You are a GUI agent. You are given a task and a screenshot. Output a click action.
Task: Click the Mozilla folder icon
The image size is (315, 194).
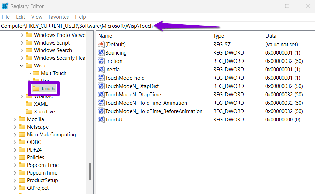click(x=22, y=119)
